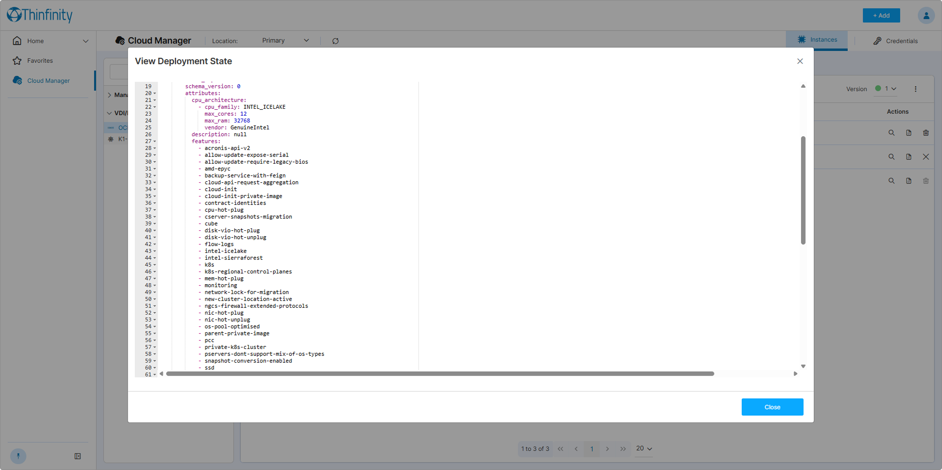Fold the cpu_family item at line 22

155,107
